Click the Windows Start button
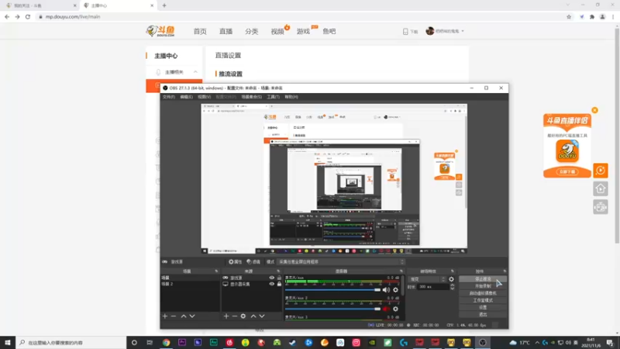Image resolution: width=620 pixels, height=349 pixels. point(8,343)
